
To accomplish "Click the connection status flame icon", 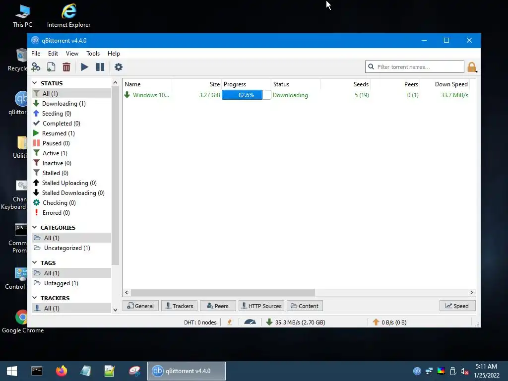I will point(230,322).
